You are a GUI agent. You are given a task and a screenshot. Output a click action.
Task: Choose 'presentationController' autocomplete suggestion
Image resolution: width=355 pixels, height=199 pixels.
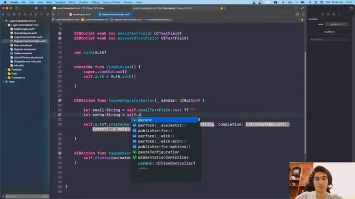click(x=165, y=158)
